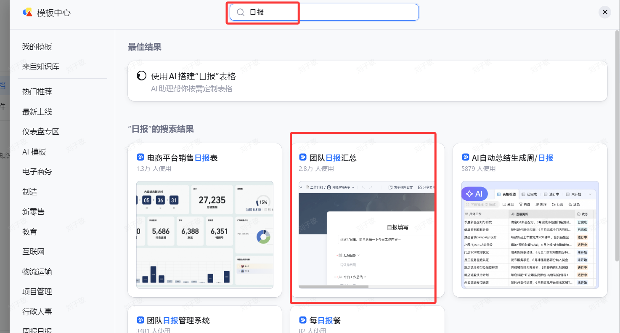620x333 pixels.
Task: Click the table icon on 团队日报汇总 card
Action: (303, 157)
